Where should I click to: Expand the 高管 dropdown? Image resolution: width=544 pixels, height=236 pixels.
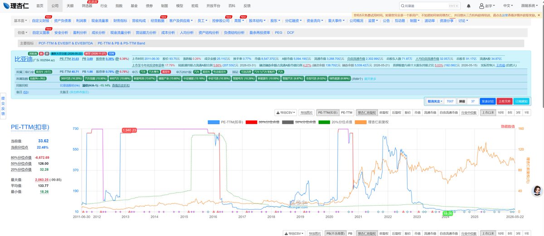239,20
